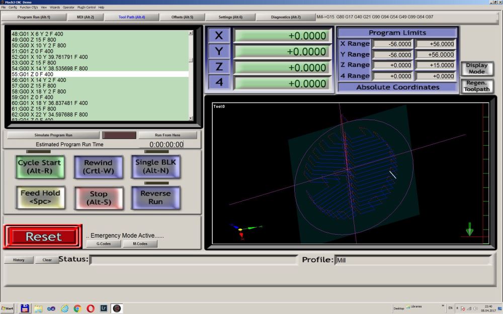Open the Function Cfg's menu
Image resolution: width=503 pixels, height=314 pixels.
pyautogui.click(x=29, y=7)
